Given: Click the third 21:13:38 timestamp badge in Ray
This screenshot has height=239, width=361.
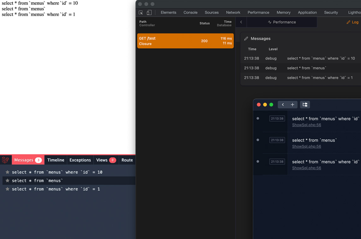Looking at the screenshot, I should point(277,161).
